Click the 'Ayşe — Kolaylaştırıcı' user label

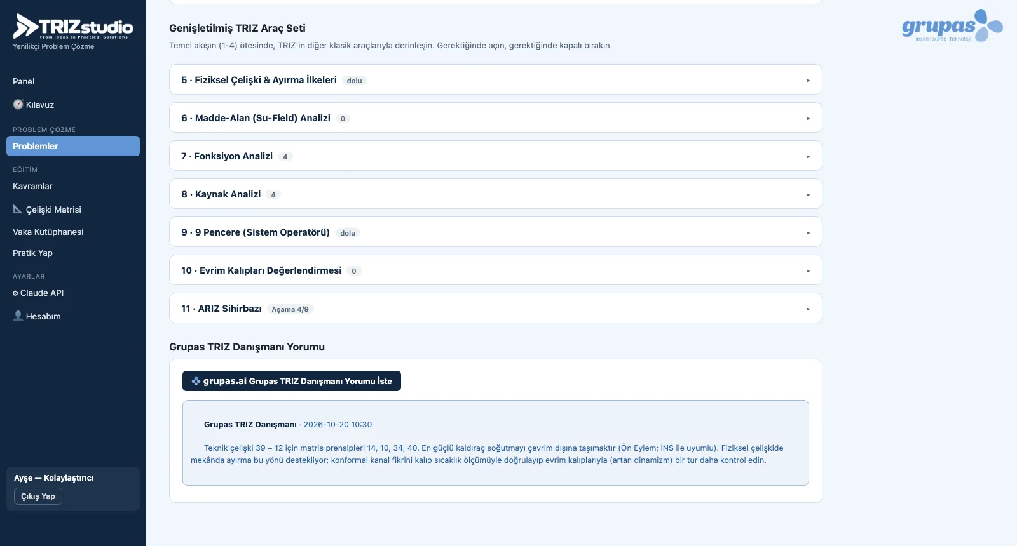click(x=54, y=478)
